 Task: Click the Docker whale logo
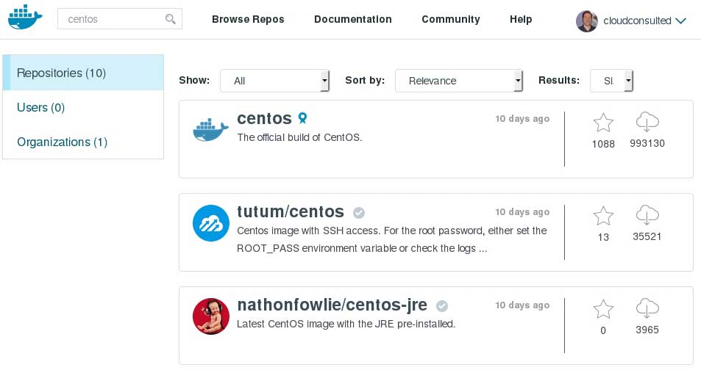(26, 19)
